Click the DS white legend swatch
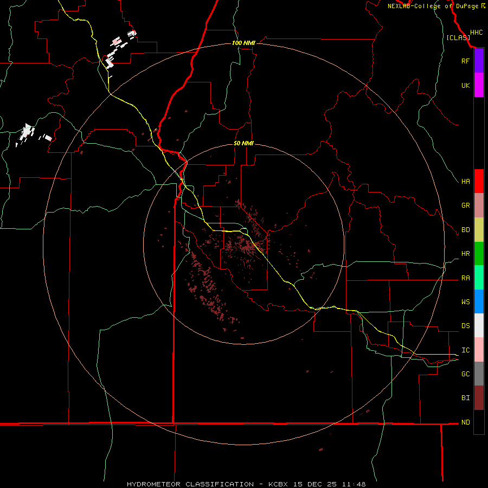Viewport: 488px width, 488px height. 479,325
